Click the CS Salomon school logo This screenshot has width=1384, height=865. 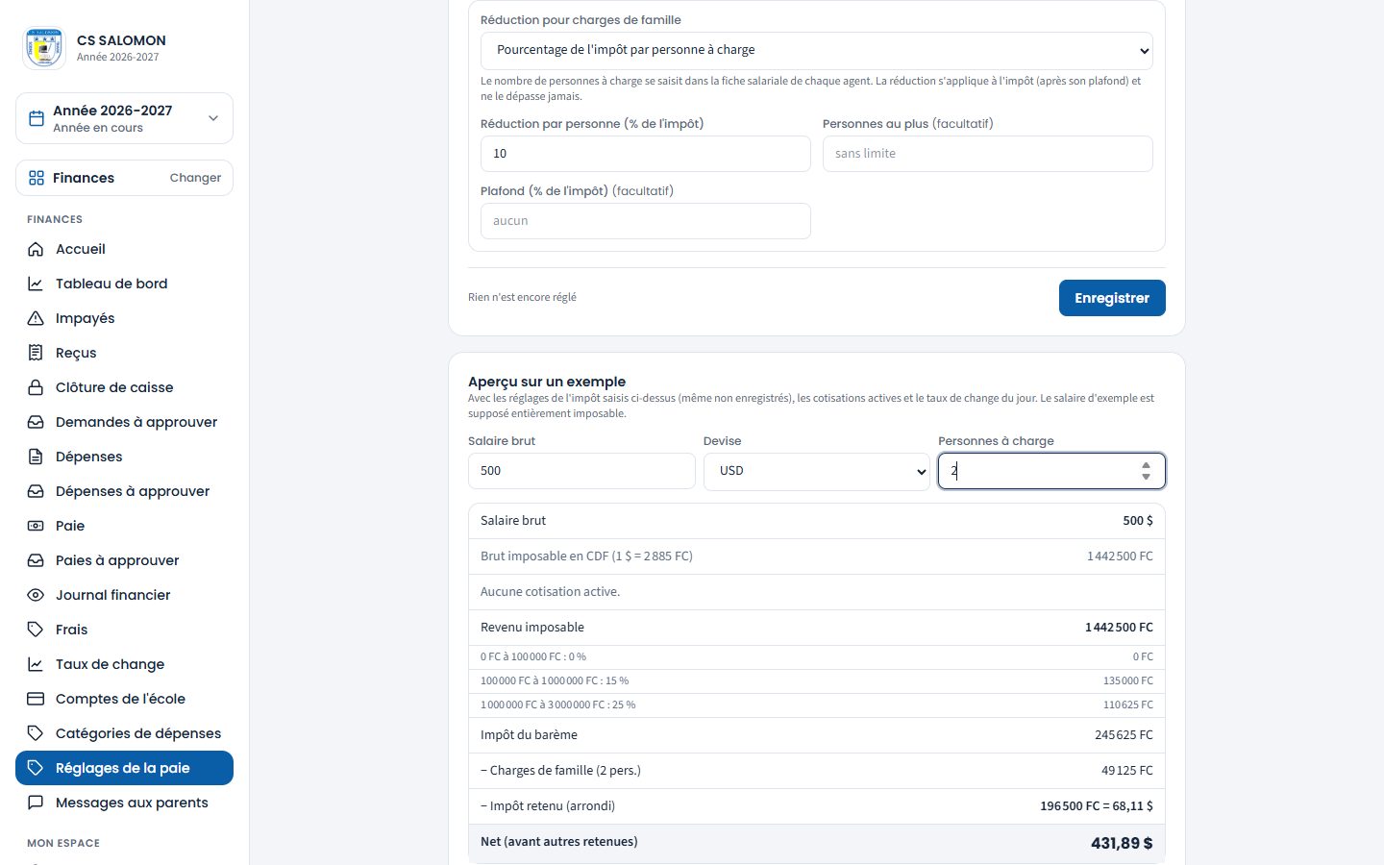[x=44, y=48]
